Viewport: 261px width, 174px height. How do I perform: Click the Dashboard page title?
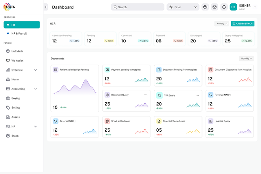[x=63, y=7]
